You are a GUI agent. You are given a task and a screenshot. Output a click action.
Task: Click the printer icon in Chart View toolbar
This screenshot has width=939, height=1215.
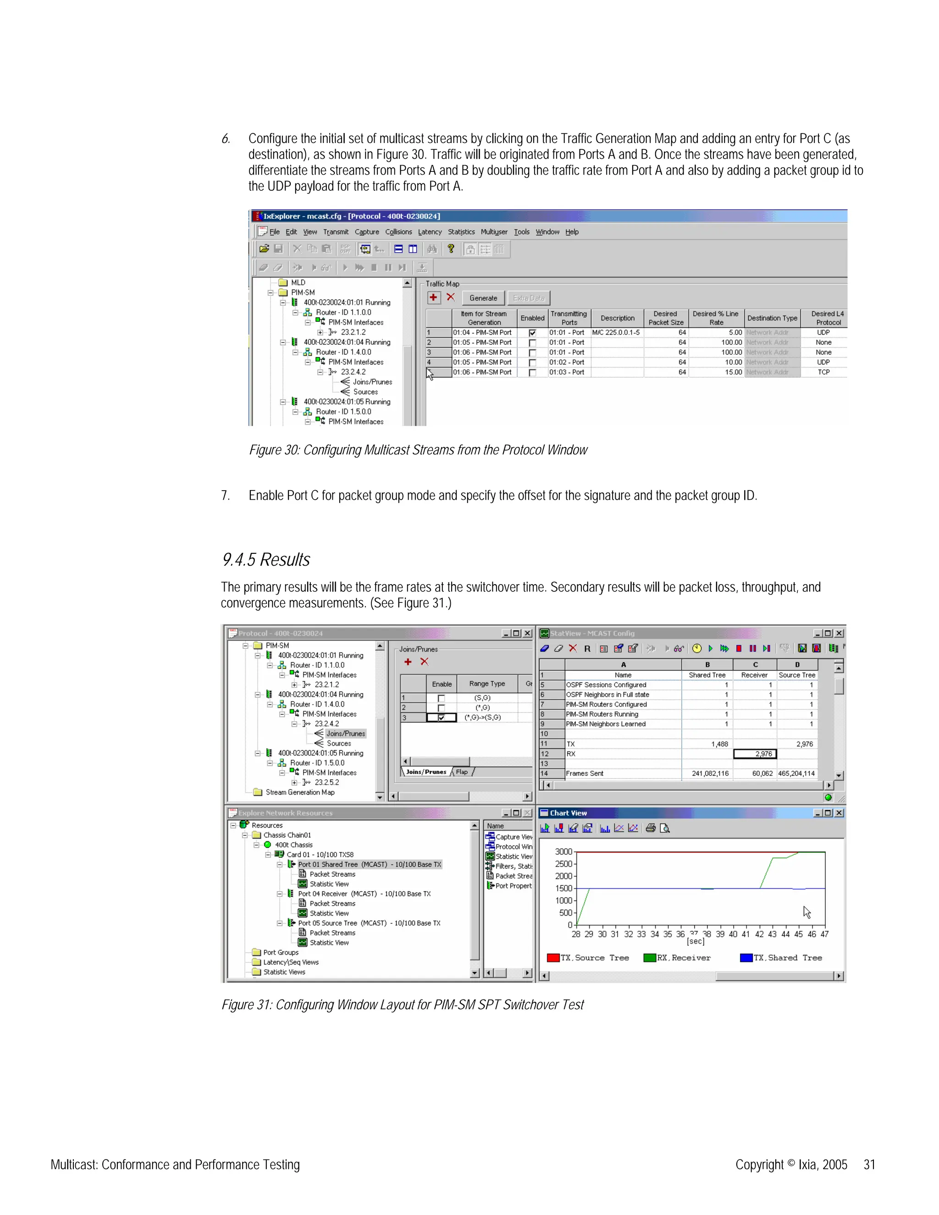pos(650,828)
